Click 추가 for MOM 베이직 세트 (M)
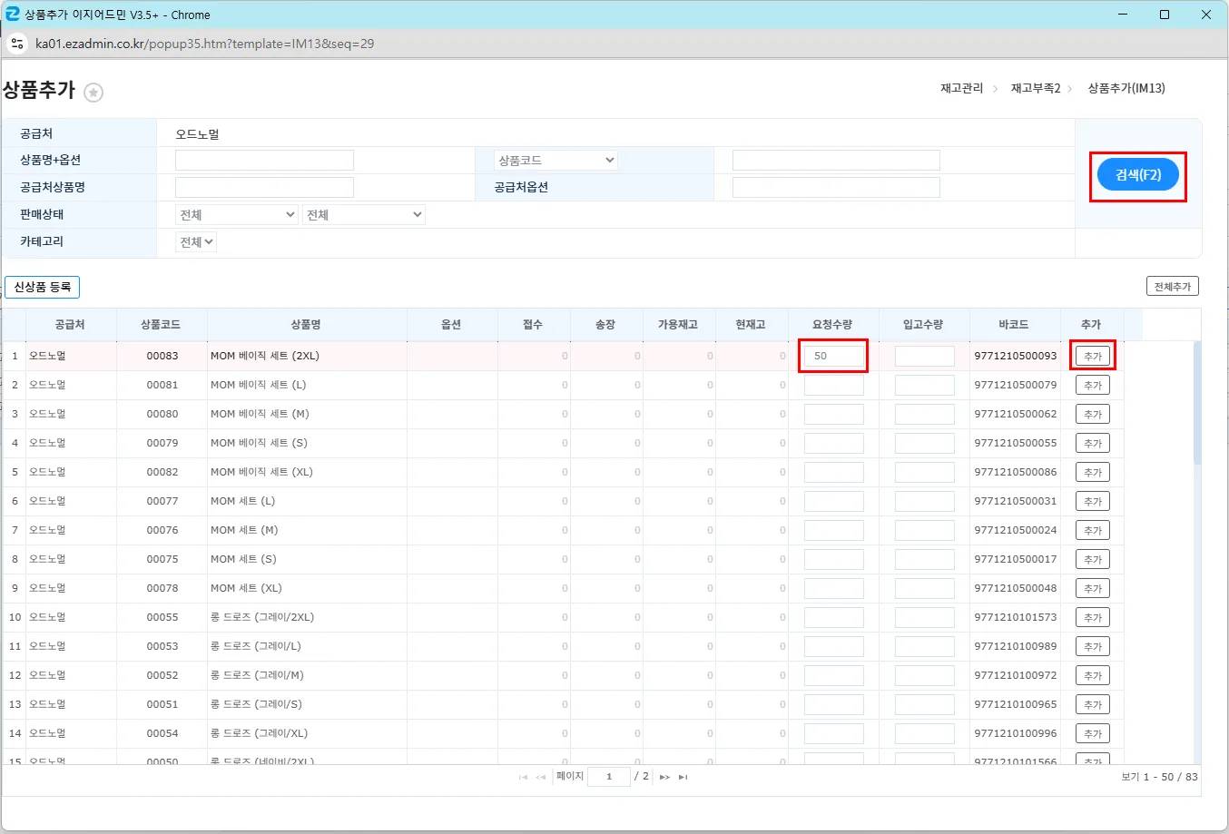The height and width of the screenshot is (834, 1229). point(1093,415)
